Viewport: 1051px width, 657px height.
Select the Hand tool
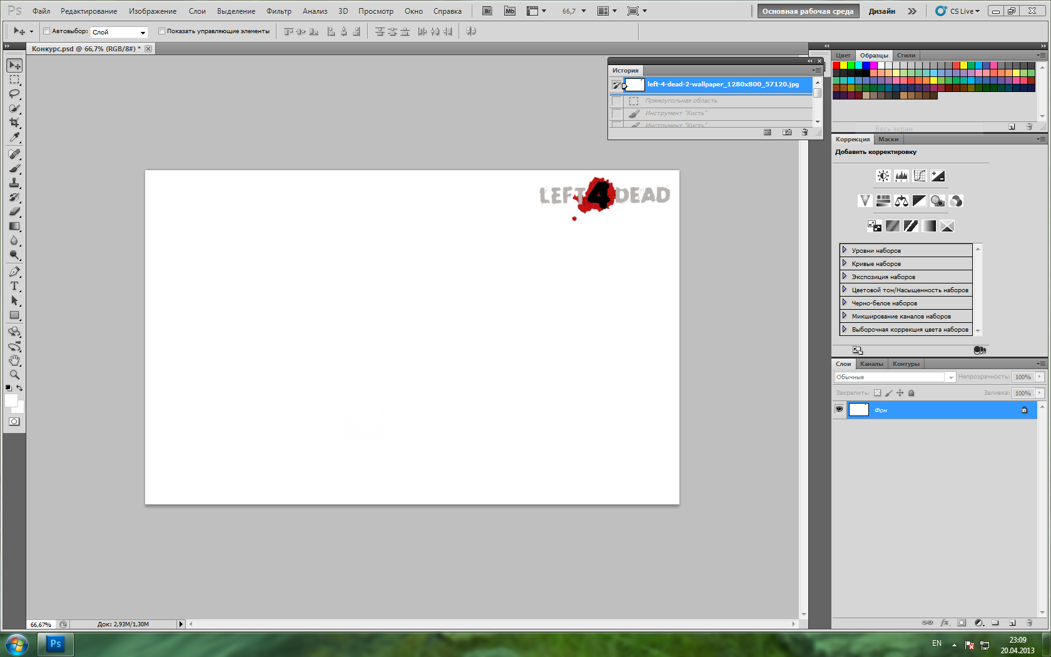14,360
